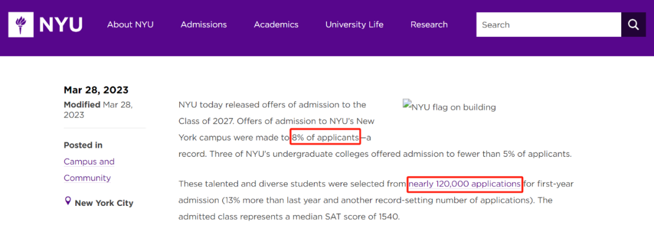Open the nearly 120,000 applications link
Screen dimensions: 654x235
tap(464, 184)
